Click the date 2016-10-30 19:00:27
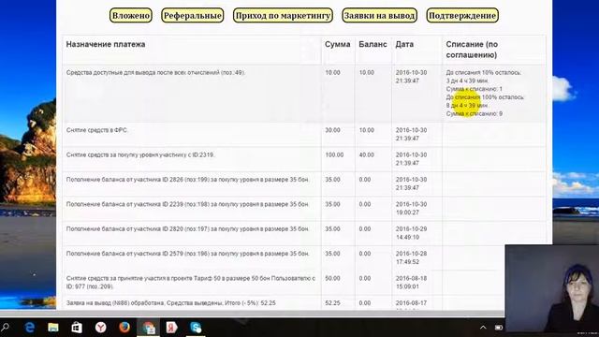Image resolution: width=599 pixels, height=337 pixels. pos(411,208)
